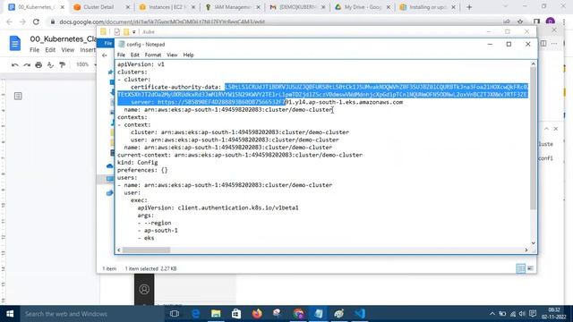Click the 'certificate-authority-data' label
This screenshot has height=322, width=573.
tap(175, 87)
